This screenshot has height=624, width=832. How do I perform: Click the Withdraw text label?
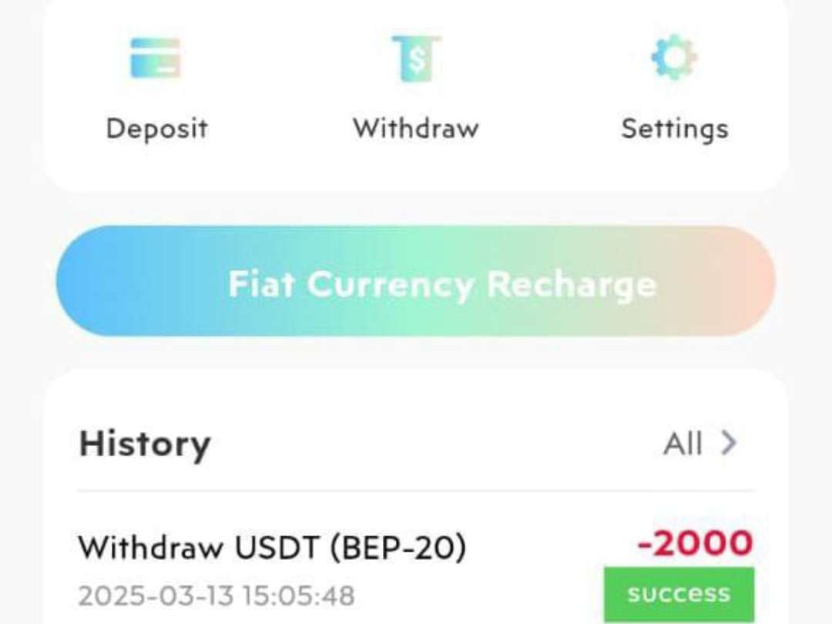pyautogui.click(x=416, y=128)
